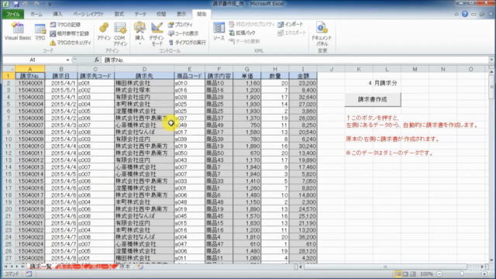Click Run Dialog (ダイアログの実行)

[188, 43]
